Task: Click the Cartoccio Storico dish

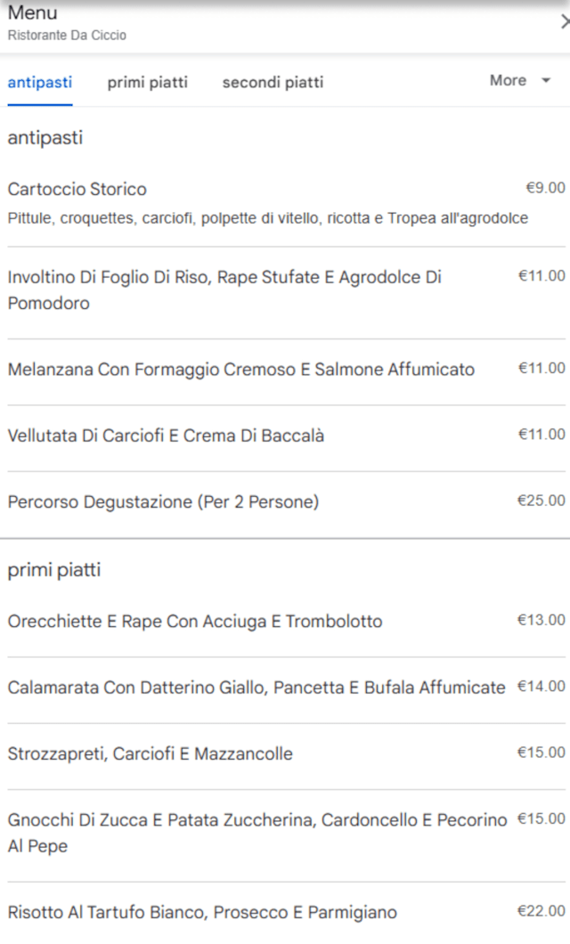Action: pos(77,189)
